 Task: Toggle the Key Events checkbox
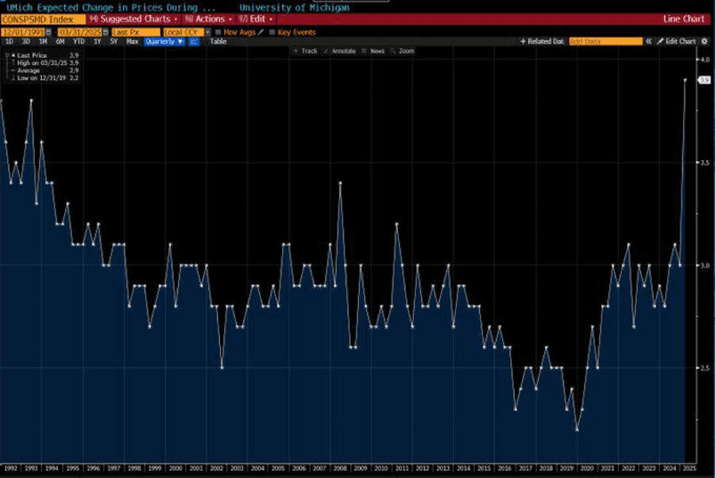[x=272, y=33]
